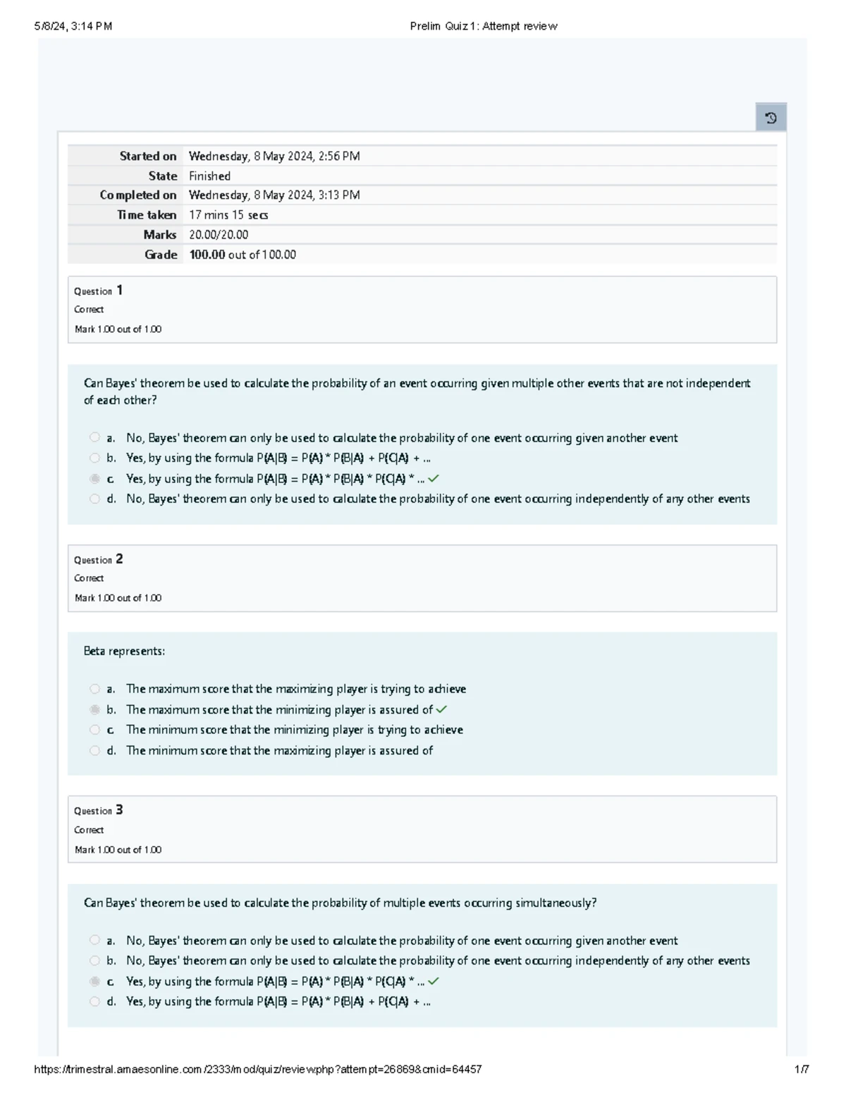
Task: Click the green checkmark in Question 1
Action: click(x=434, y=479)
